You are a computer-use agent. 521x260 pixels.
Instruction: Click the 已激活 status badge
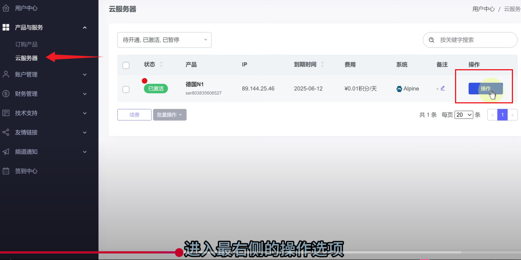[x=156, y=89]
